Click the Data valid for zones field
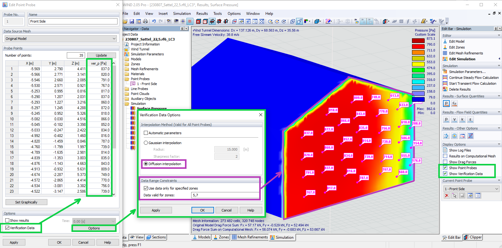 pyautogui.click(x=225, y=195)
